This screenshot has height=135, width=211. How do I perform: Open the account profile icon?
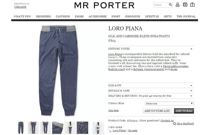[x=178, y=5]
